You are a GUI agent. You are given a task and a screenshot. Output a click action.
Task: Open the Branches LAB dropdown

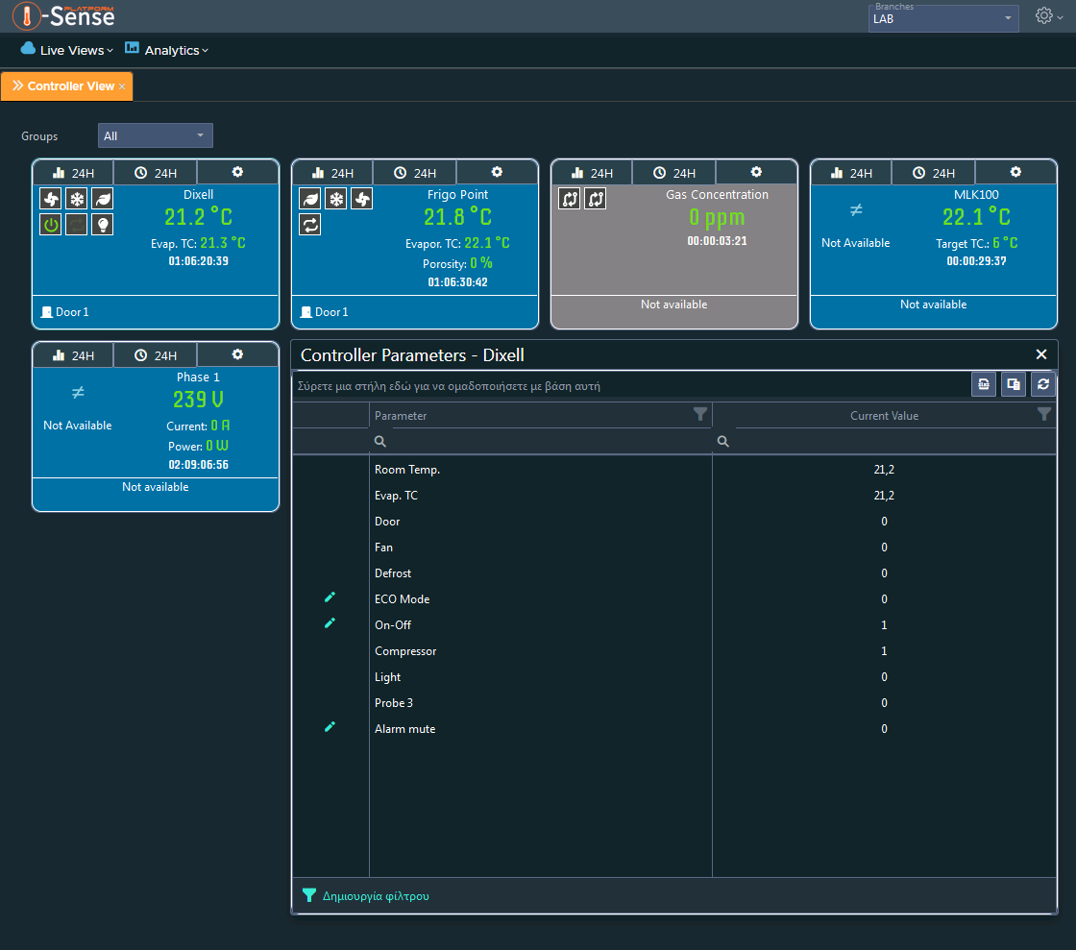click(942, 18)
